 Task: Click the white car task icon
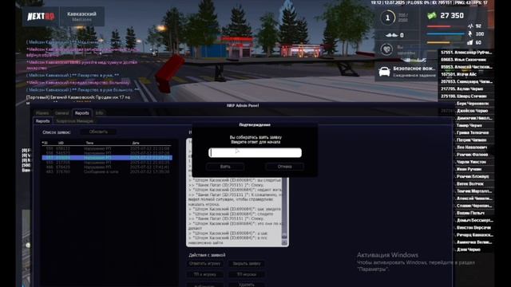[x=385, y=71]
